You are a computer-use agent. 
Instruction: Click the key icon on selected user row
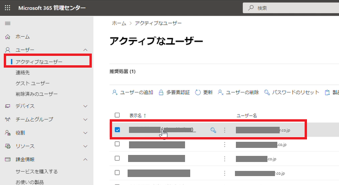(213, 130)
